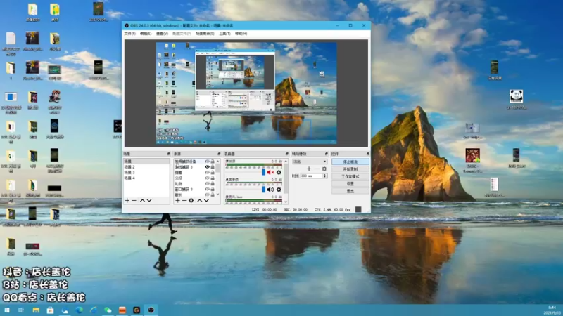Image resolution: width=563 pixels, height=316 pixels.
Task: Click the duration spinner arrows beside 300 ms
Action: point(325,176)
